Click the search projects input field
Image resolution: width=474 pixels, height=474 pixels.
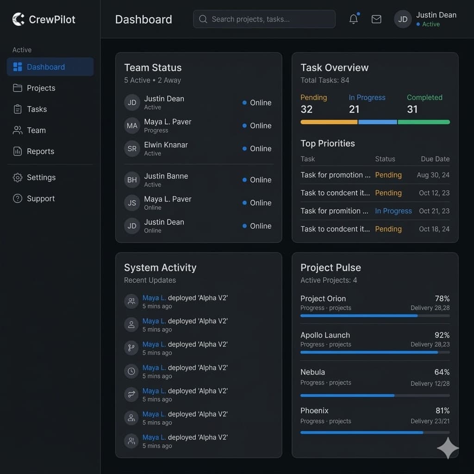[264, 19]
